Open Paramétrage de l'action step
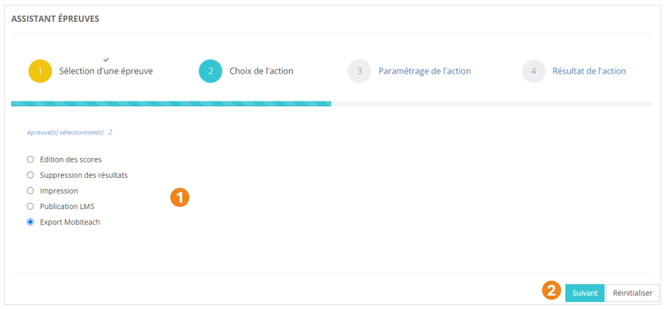 (424, 72)
